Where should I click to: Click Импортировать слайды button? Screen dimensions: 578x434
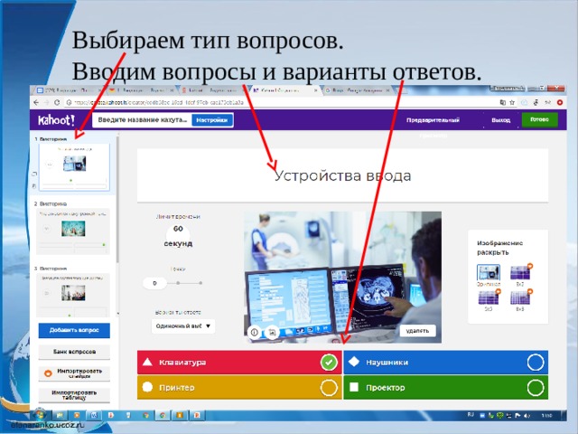tap(74, 373)
